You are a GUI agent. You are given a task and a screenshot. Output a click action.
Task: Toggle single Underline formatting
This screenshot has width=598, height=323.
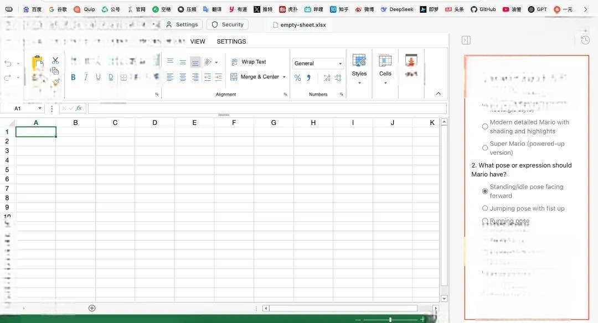coord(98,77)
